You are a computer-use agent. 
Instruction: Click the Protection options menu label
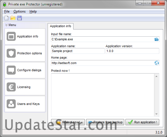tap(30, 53)
